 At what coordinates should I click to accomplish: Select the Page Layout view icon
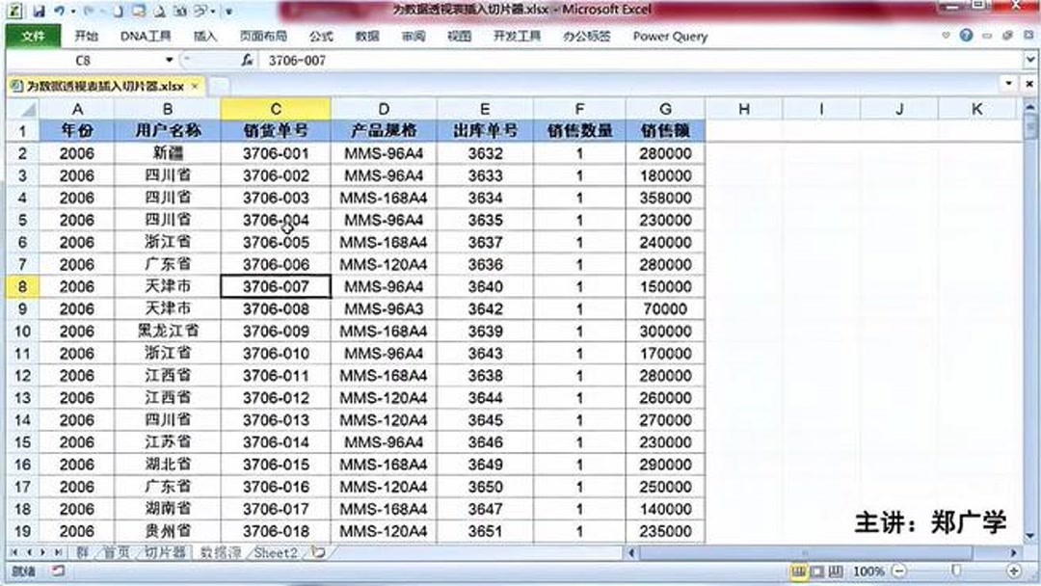(816, 571)
